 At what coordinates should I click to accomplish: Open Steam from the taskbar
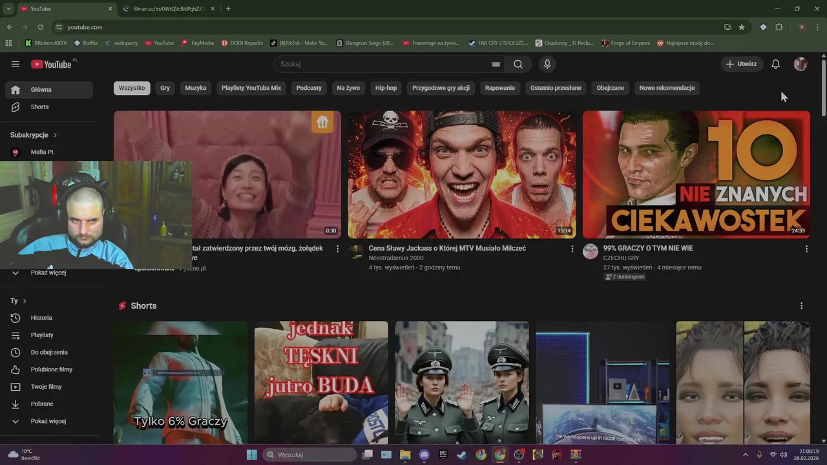pyautogui.click(x=462, y=455)
